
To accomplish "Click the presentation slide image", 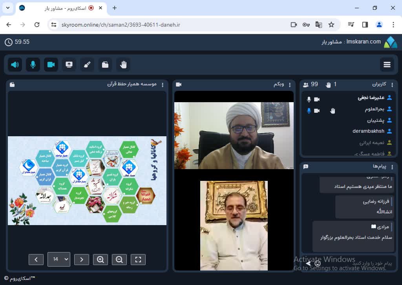I will coord(87,180).
